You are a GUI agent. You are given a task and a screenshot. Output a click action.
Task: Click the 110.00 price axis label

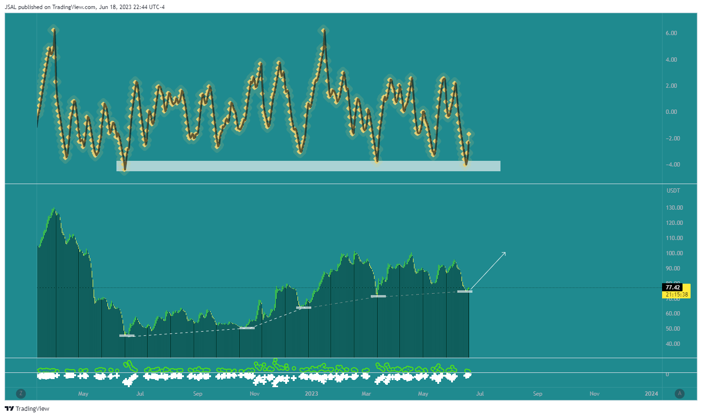pos(674,238)
